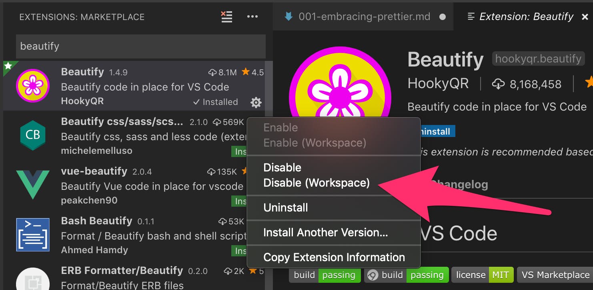Click the large Beautify logo on details page

pyautogui.click(x=340, y=82)
